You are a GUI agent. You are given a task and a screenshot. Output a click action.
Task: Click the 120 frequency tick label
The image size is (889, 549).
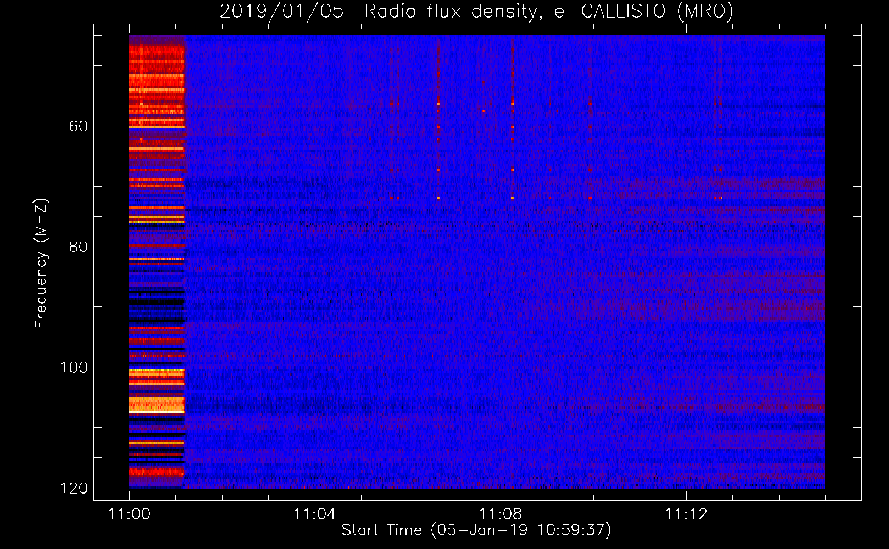[x=74, y=488]
